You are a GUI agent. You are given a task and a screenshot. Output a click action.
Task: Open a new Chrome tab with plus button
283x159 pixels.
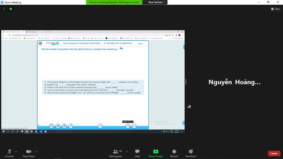[50, 32]
